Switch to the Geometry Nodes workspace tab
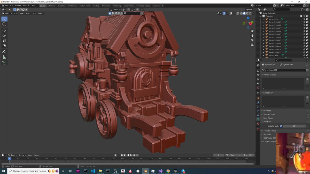The image size is (310, 174). [x=143, y=6]
